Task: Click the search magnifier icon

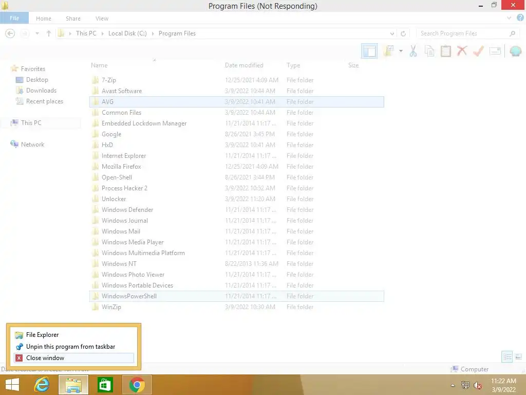Action: [x=512, y=33]
